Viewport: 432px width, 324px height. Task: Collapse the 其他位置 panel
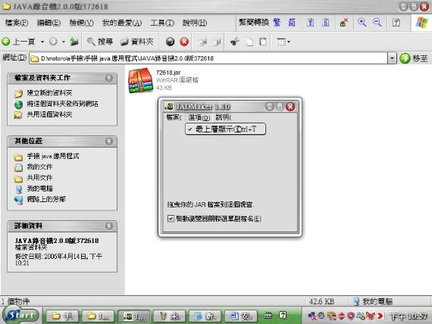pos(109,142)
